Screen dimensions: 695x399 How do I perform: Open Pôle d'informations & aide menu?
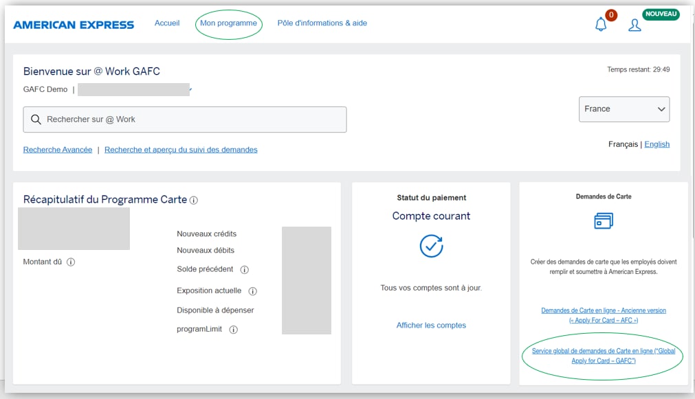pyautogui.click(x=322, y=23)
